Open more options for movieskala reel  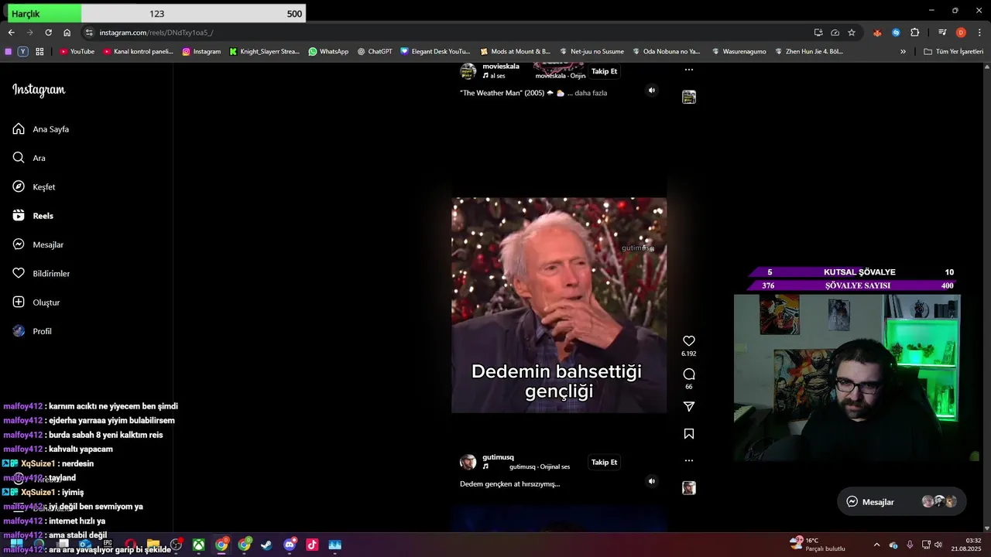(x=688, y=70)
